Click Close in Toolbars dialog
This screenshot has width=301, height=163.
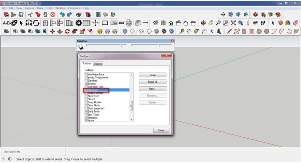pyautogui.click(x=161, y=131)
